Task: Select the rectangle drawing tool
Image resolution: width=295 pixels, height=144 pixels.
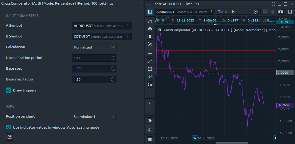Action: [x=150, y=69]
